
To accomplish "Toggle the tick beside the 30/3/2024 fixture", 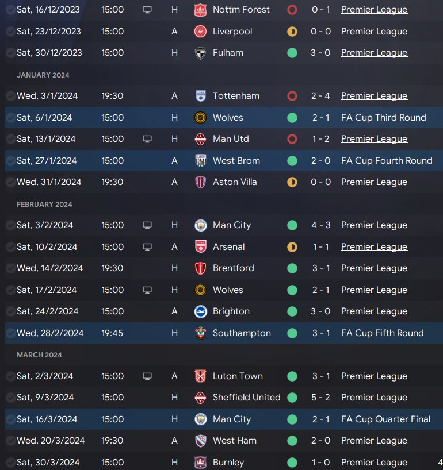I will coord(10,463).
